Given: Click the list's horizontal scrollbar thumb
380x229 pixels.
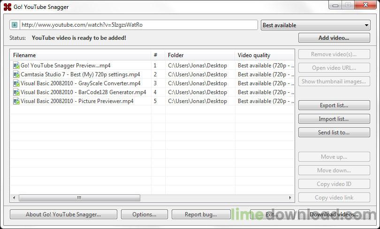Looking at the screenshot, I should [79, 198].
